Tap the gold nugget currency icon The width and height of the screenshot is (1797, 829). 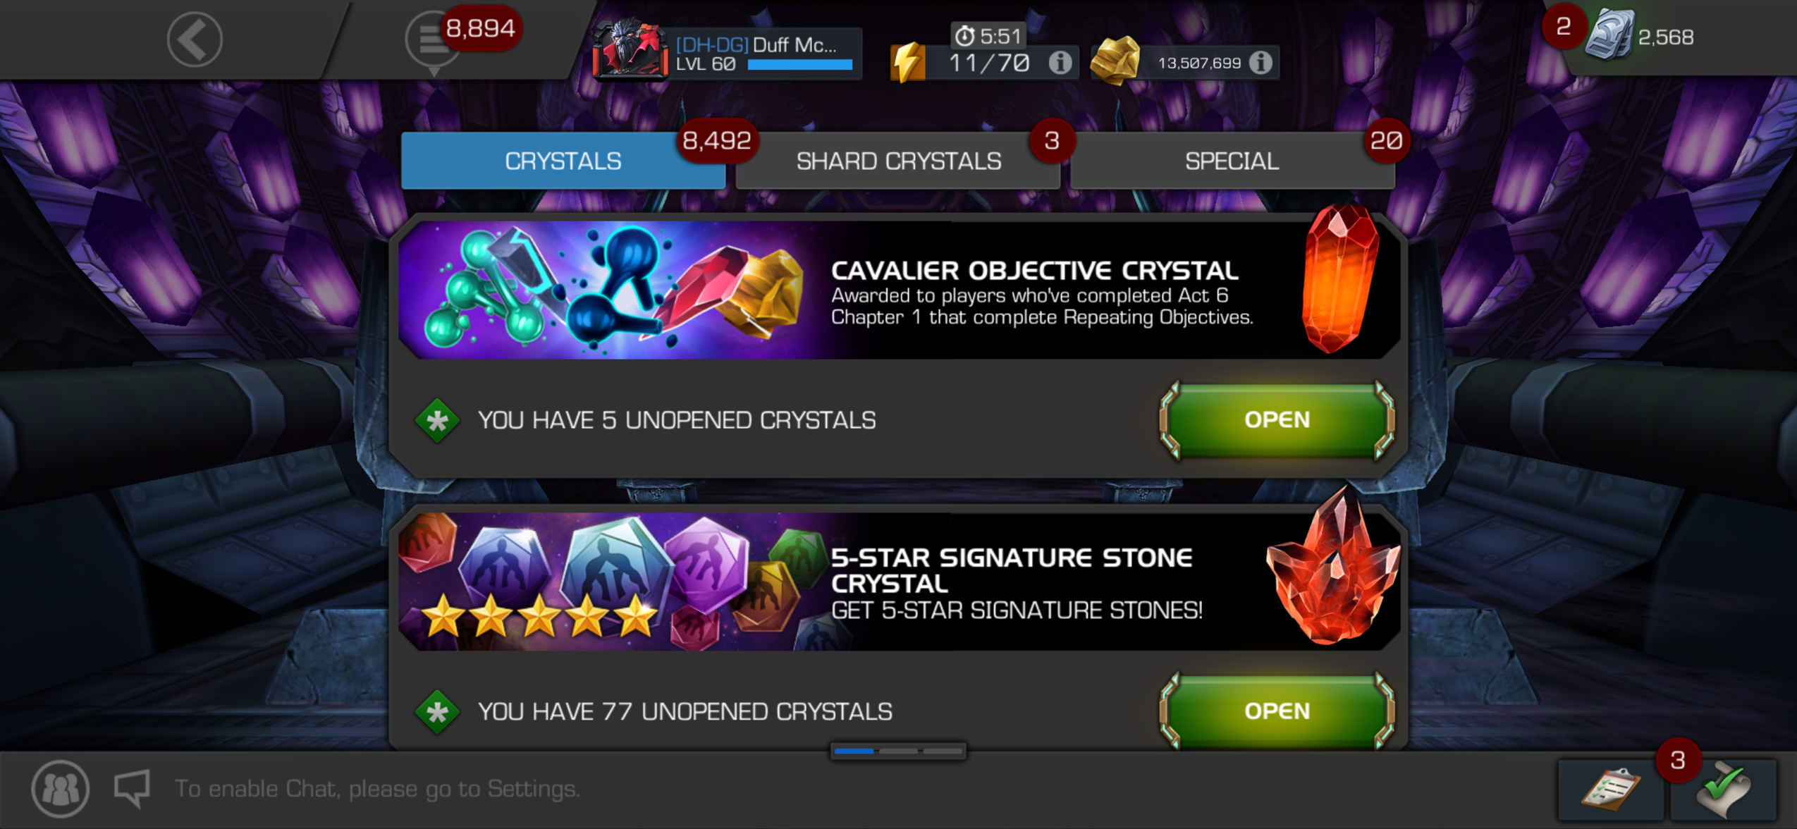tap(1115, 61)
